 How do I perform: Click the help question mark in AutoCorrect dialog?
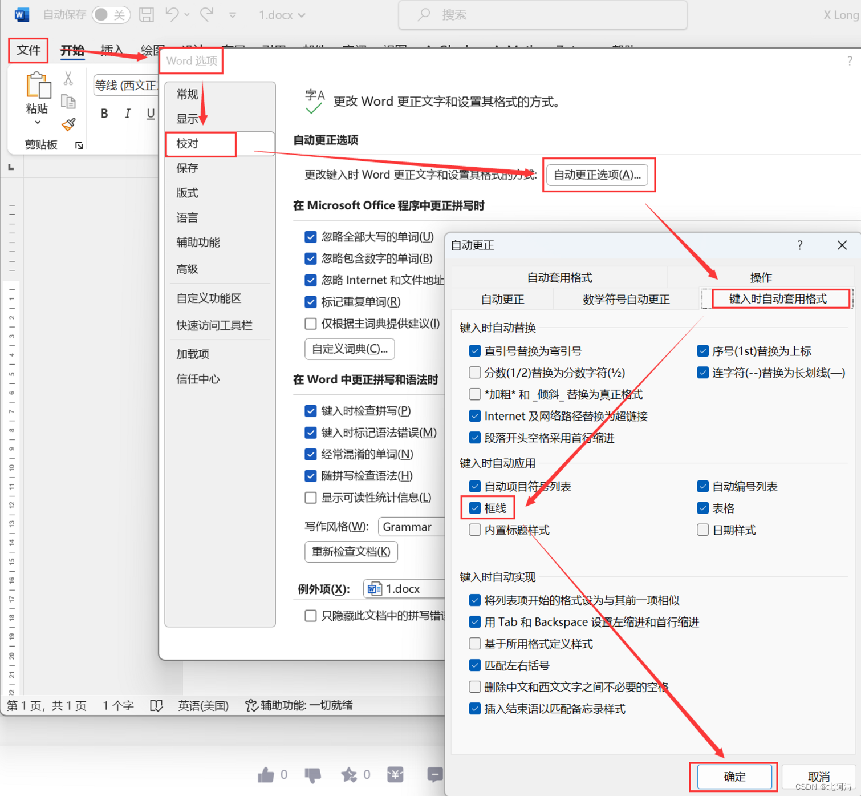click(800, 245)
